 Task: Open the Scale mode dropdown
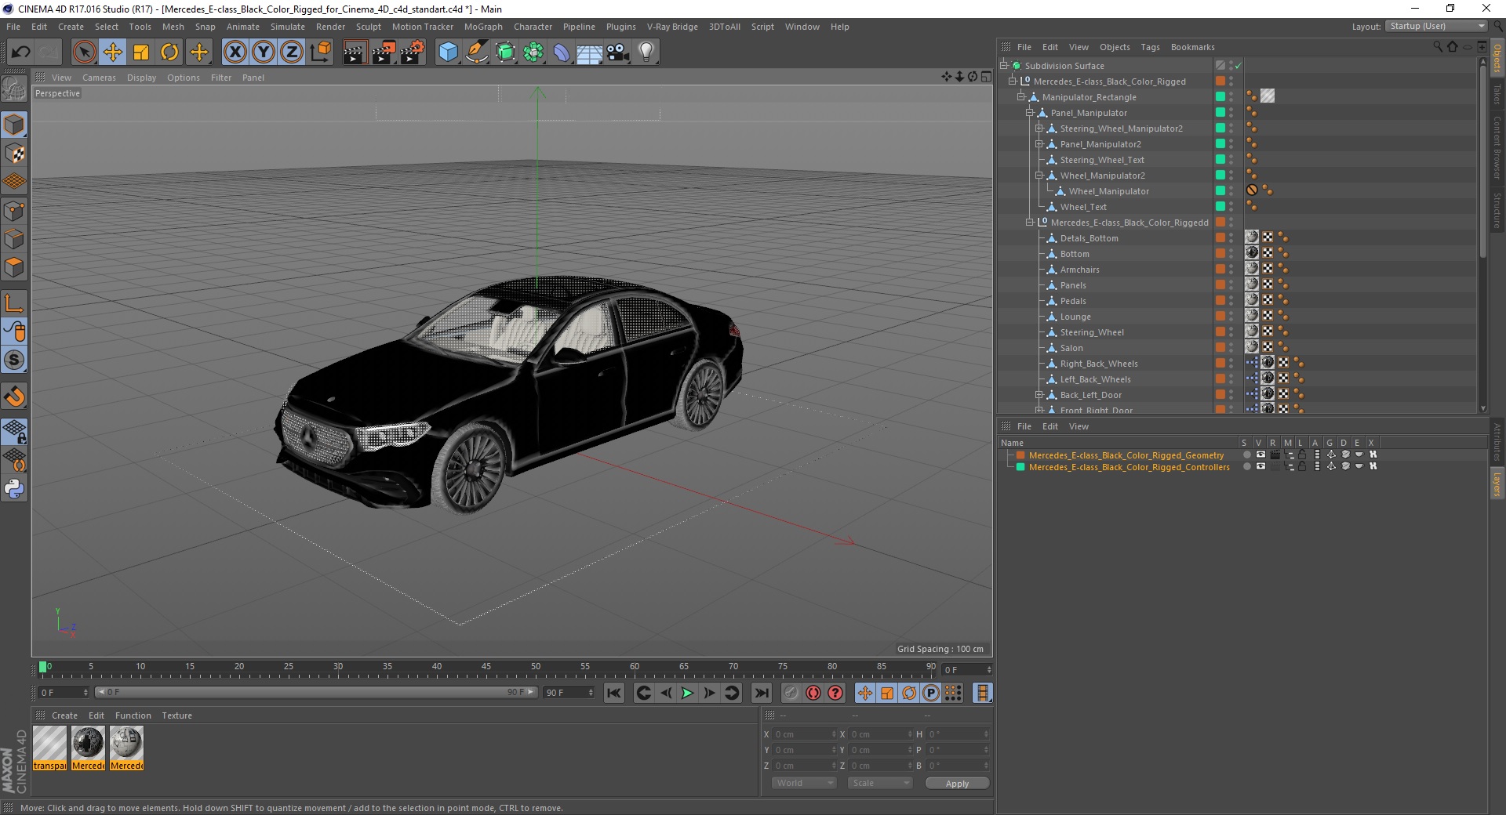(880, 783)
